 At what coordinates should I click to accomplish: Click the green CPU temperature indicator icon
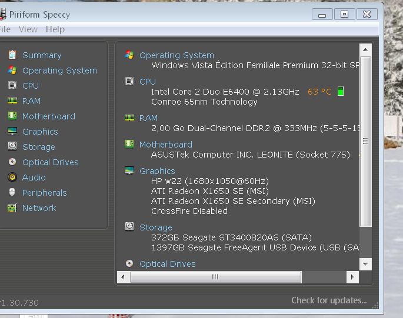point(341,91)
